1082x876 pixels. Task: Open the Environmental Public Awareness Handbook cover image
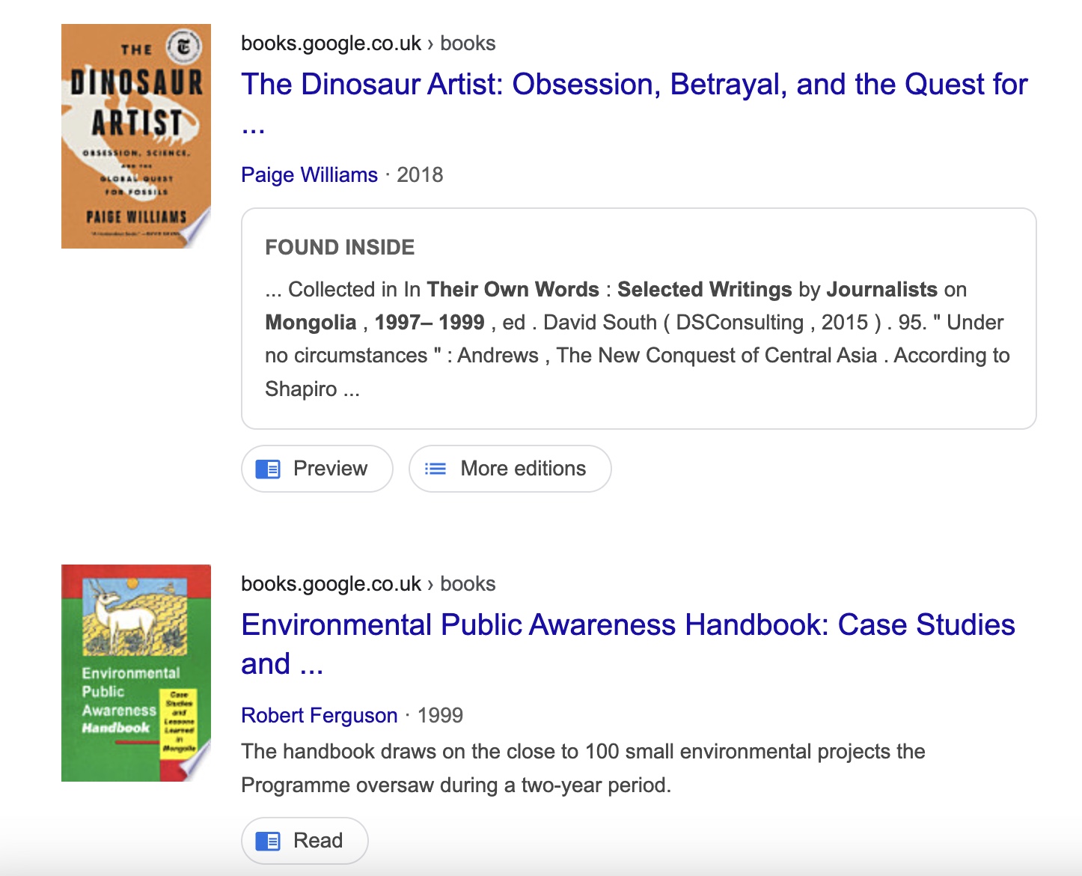click(x=135, y=672)
